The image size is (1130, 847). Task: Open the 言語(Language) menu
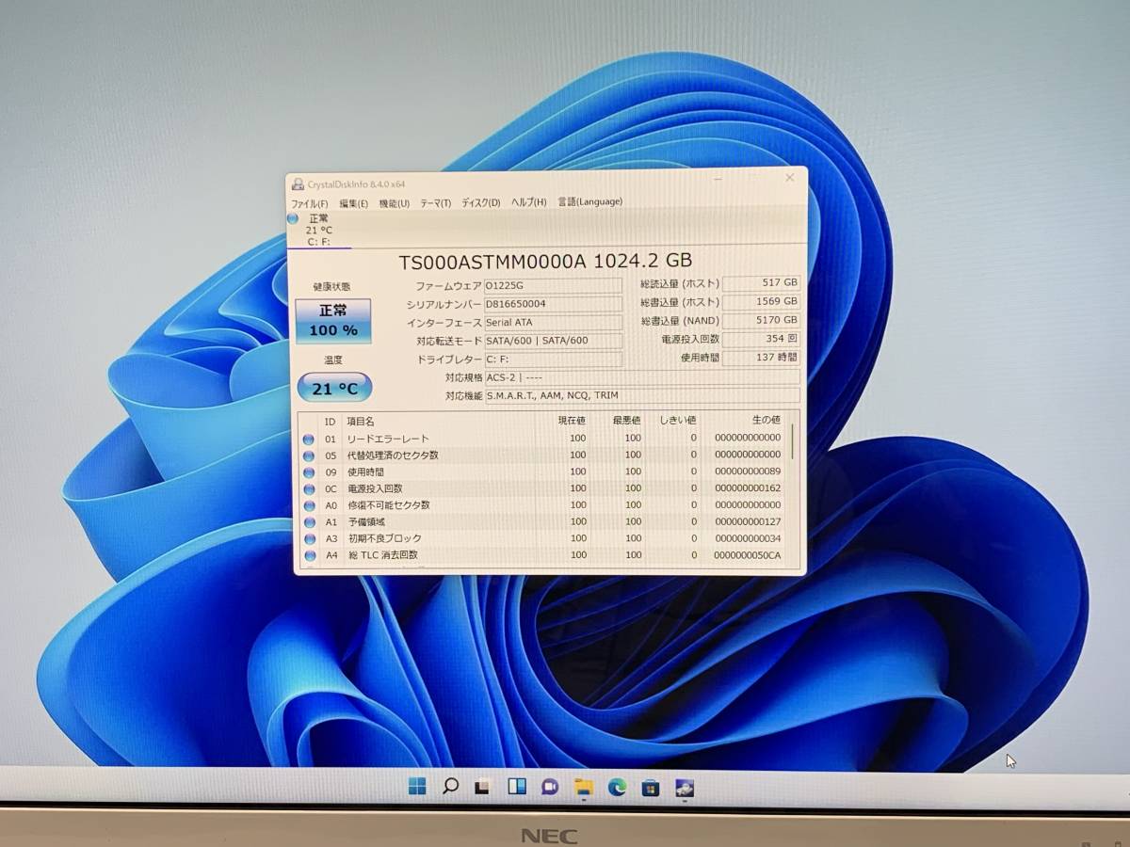pos(589,201)
